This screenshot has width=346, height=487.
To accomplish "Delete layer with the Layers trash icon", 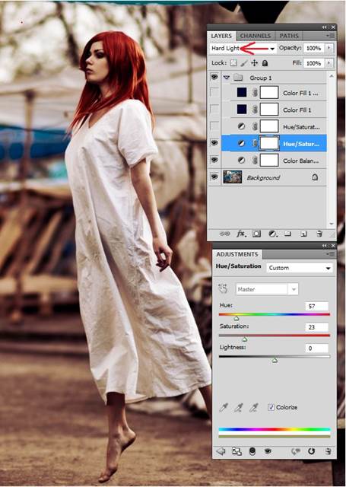I will point(319,234).
